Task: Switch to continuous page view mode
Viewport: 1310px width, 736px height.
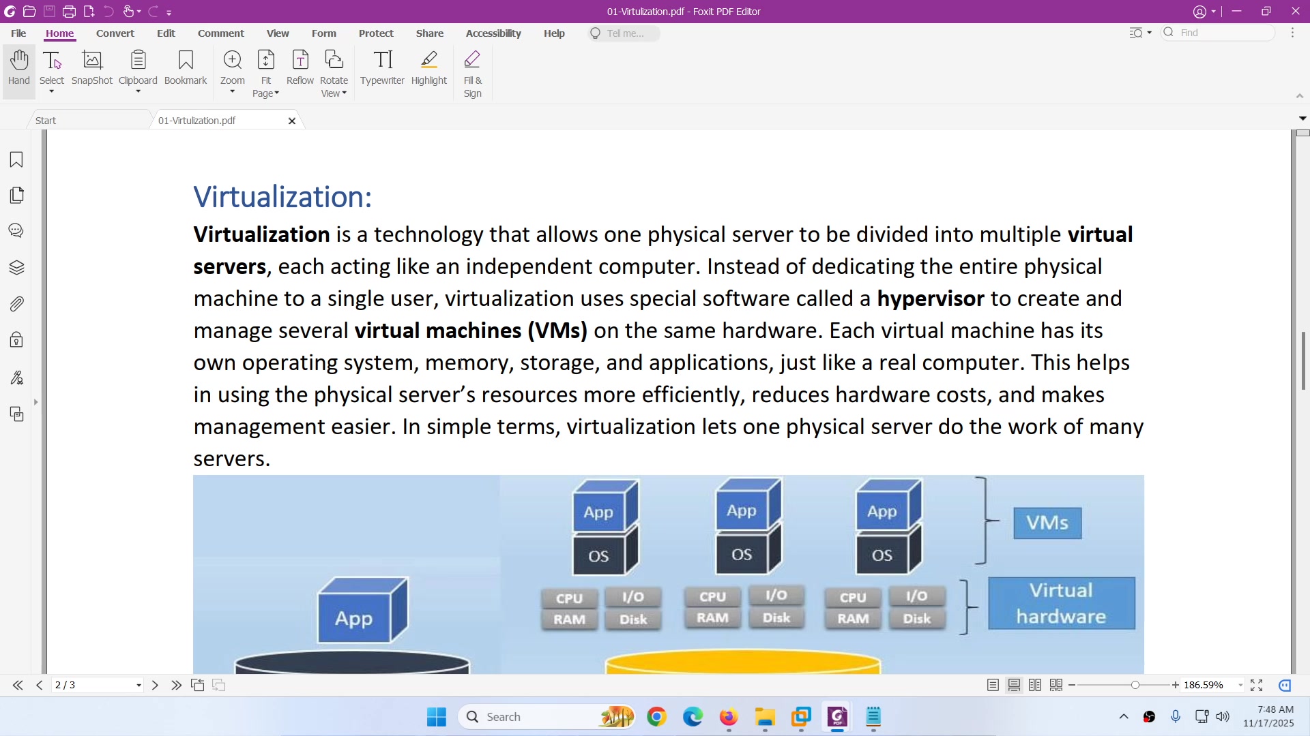Action: tap(1015, 686)
